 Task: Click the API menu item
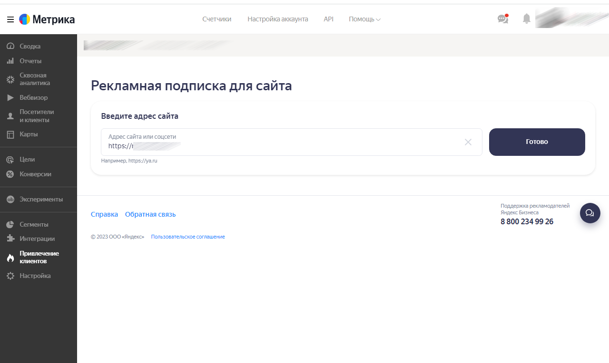328,19
